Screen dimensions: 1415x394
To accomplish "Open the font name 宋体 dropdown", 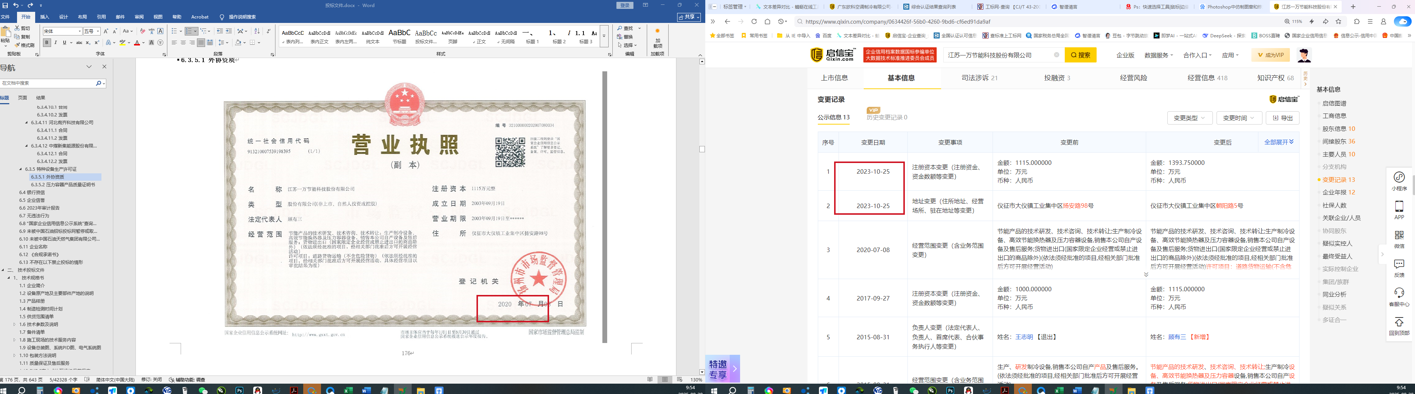I will tap(79, 31).
